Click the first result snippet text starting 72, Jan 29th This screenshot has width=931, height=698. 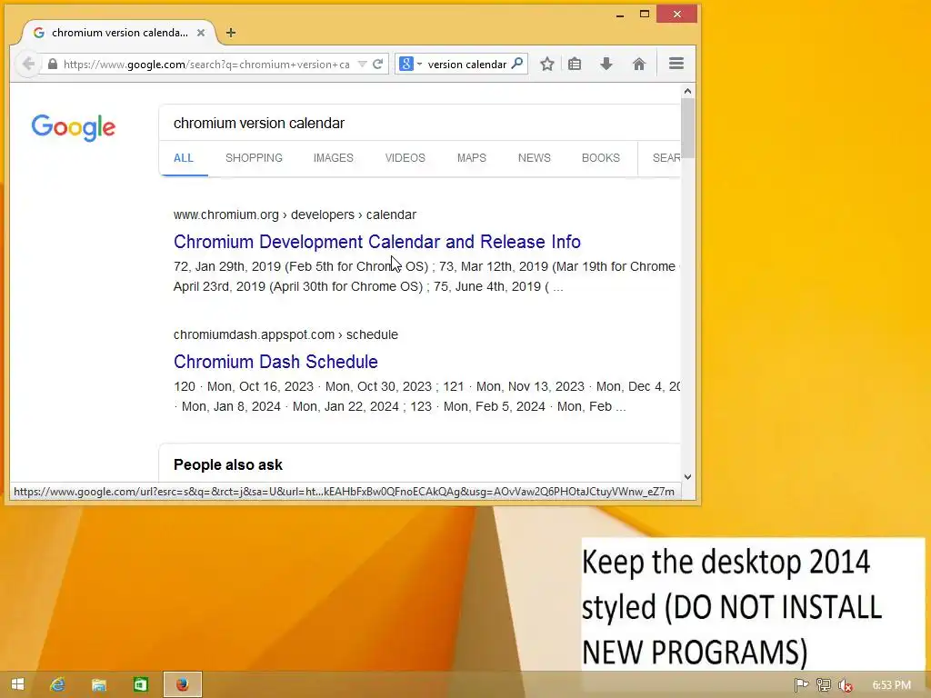[x=426, y=276]
